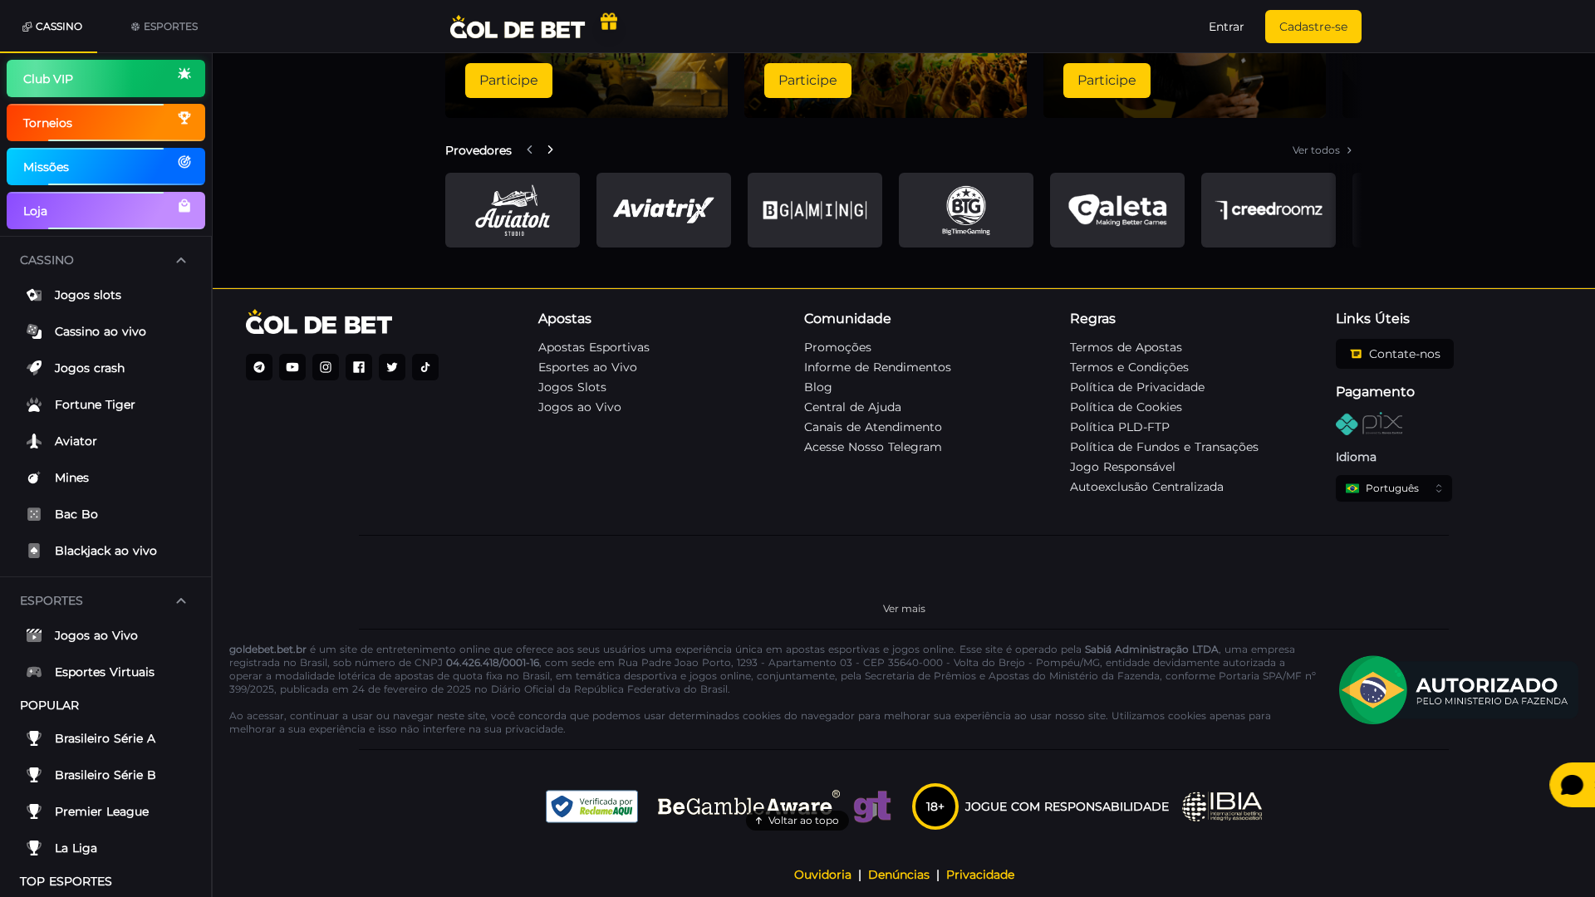Click Voltar ao topo button
Screen dimensions: 1595x897
click(797, 821)
